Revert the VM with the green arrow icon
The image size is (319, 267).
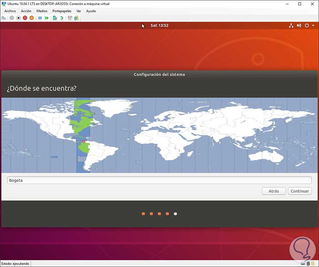[x=62, y=18]
